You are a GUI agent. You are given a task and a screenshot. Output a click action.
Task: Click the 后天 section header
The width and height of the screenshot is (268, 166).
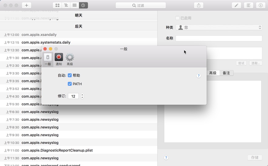tap(78, 26)
